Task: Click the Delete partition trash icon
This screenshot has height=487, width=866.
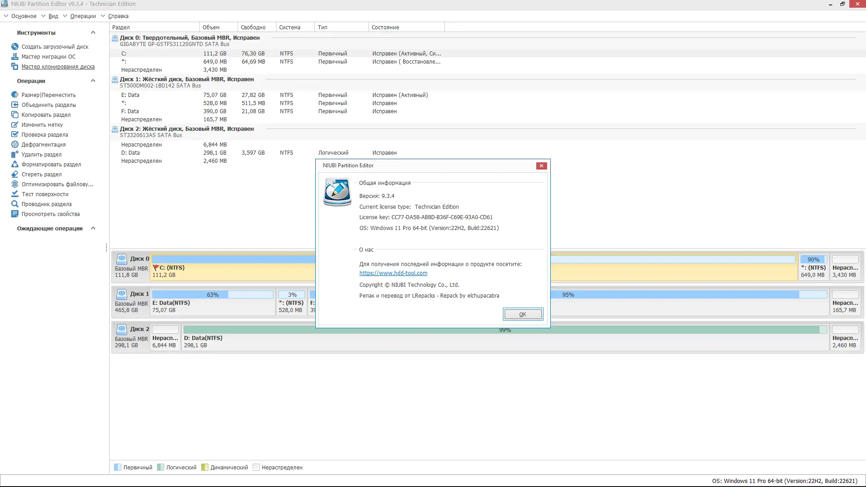Action: pyautogui.click(x=15, y=154)
